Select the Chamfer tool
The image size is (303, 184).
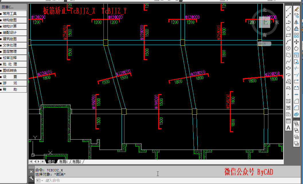click(x=296, y=101)
